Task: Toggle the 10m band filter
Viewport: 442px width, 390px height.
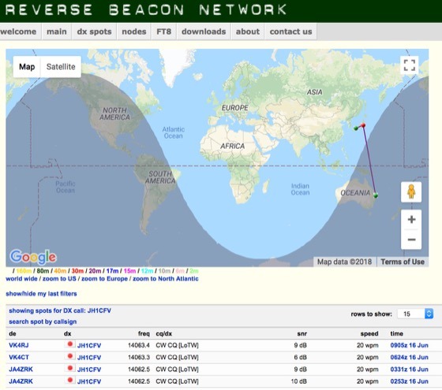Action: click(x=164, y=271)
